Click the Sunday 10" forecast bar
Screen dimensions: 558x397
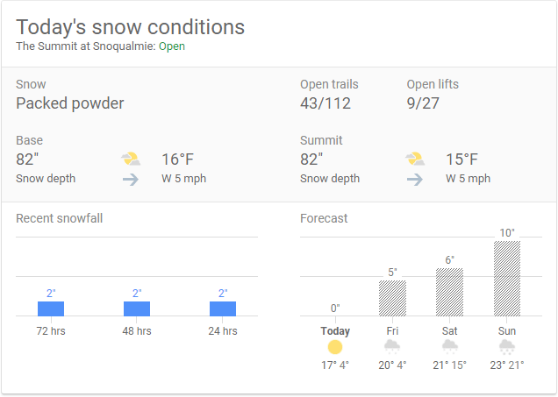pyautogui.click(x=507, y=278)
